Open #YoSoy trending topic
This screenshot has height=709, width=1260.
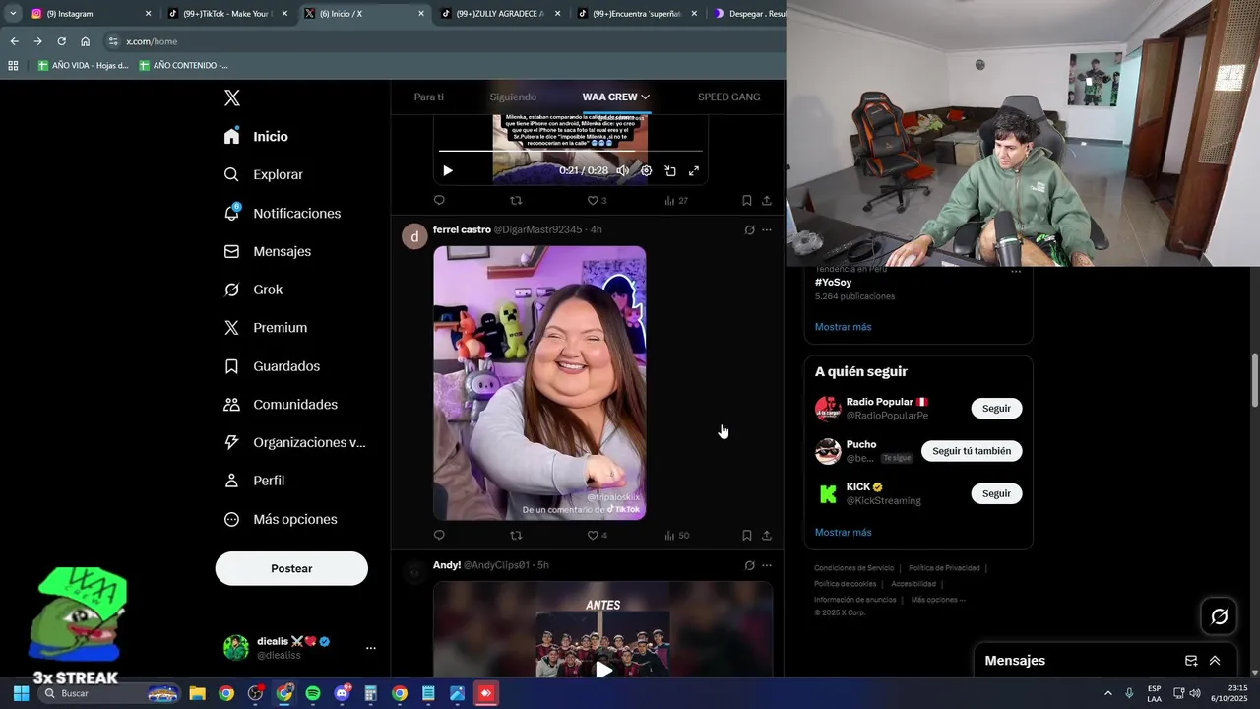pos(833,283)
